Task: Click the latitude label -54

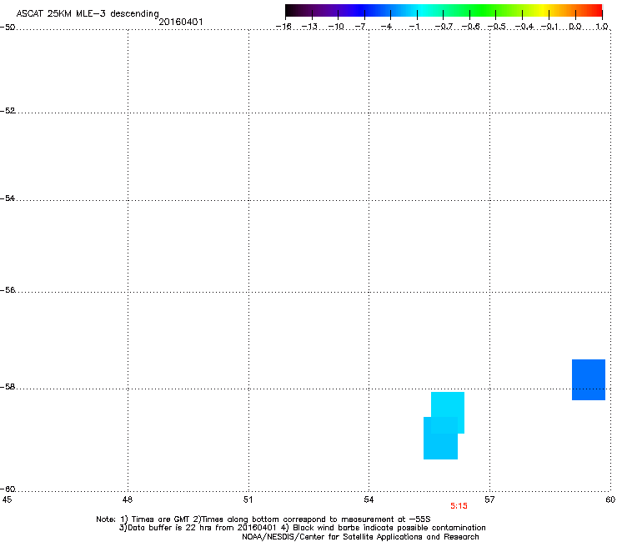Action: click(8, 198)
